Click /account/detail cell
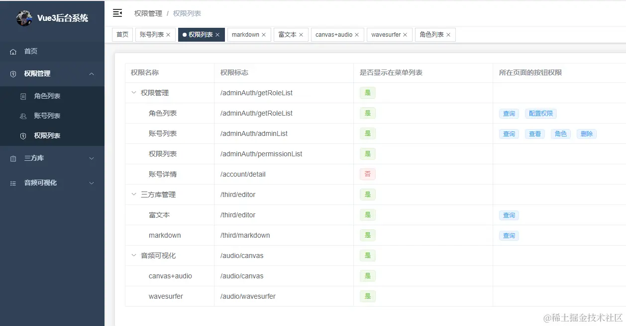Image resolution: width=626 pixels, height=326 pixels. tap(284, 174)
